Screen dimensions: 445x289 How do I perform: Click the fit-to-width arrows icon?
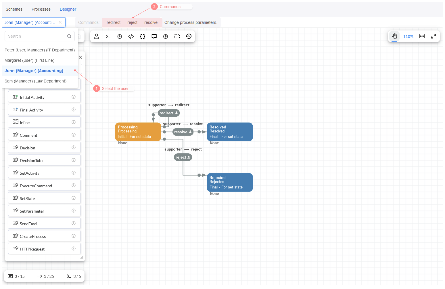(422, 36)
